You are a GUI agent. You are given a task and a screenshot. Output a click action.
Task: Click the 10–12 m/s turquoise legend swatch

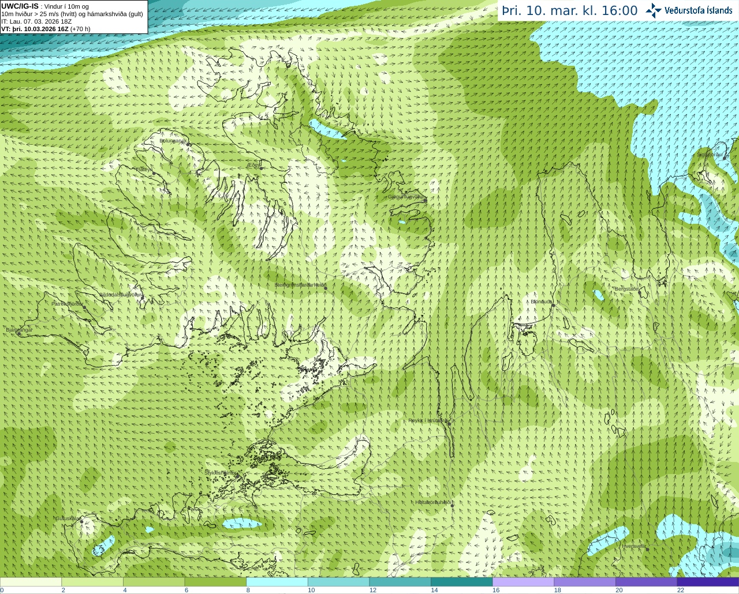[x=338, y=582]
